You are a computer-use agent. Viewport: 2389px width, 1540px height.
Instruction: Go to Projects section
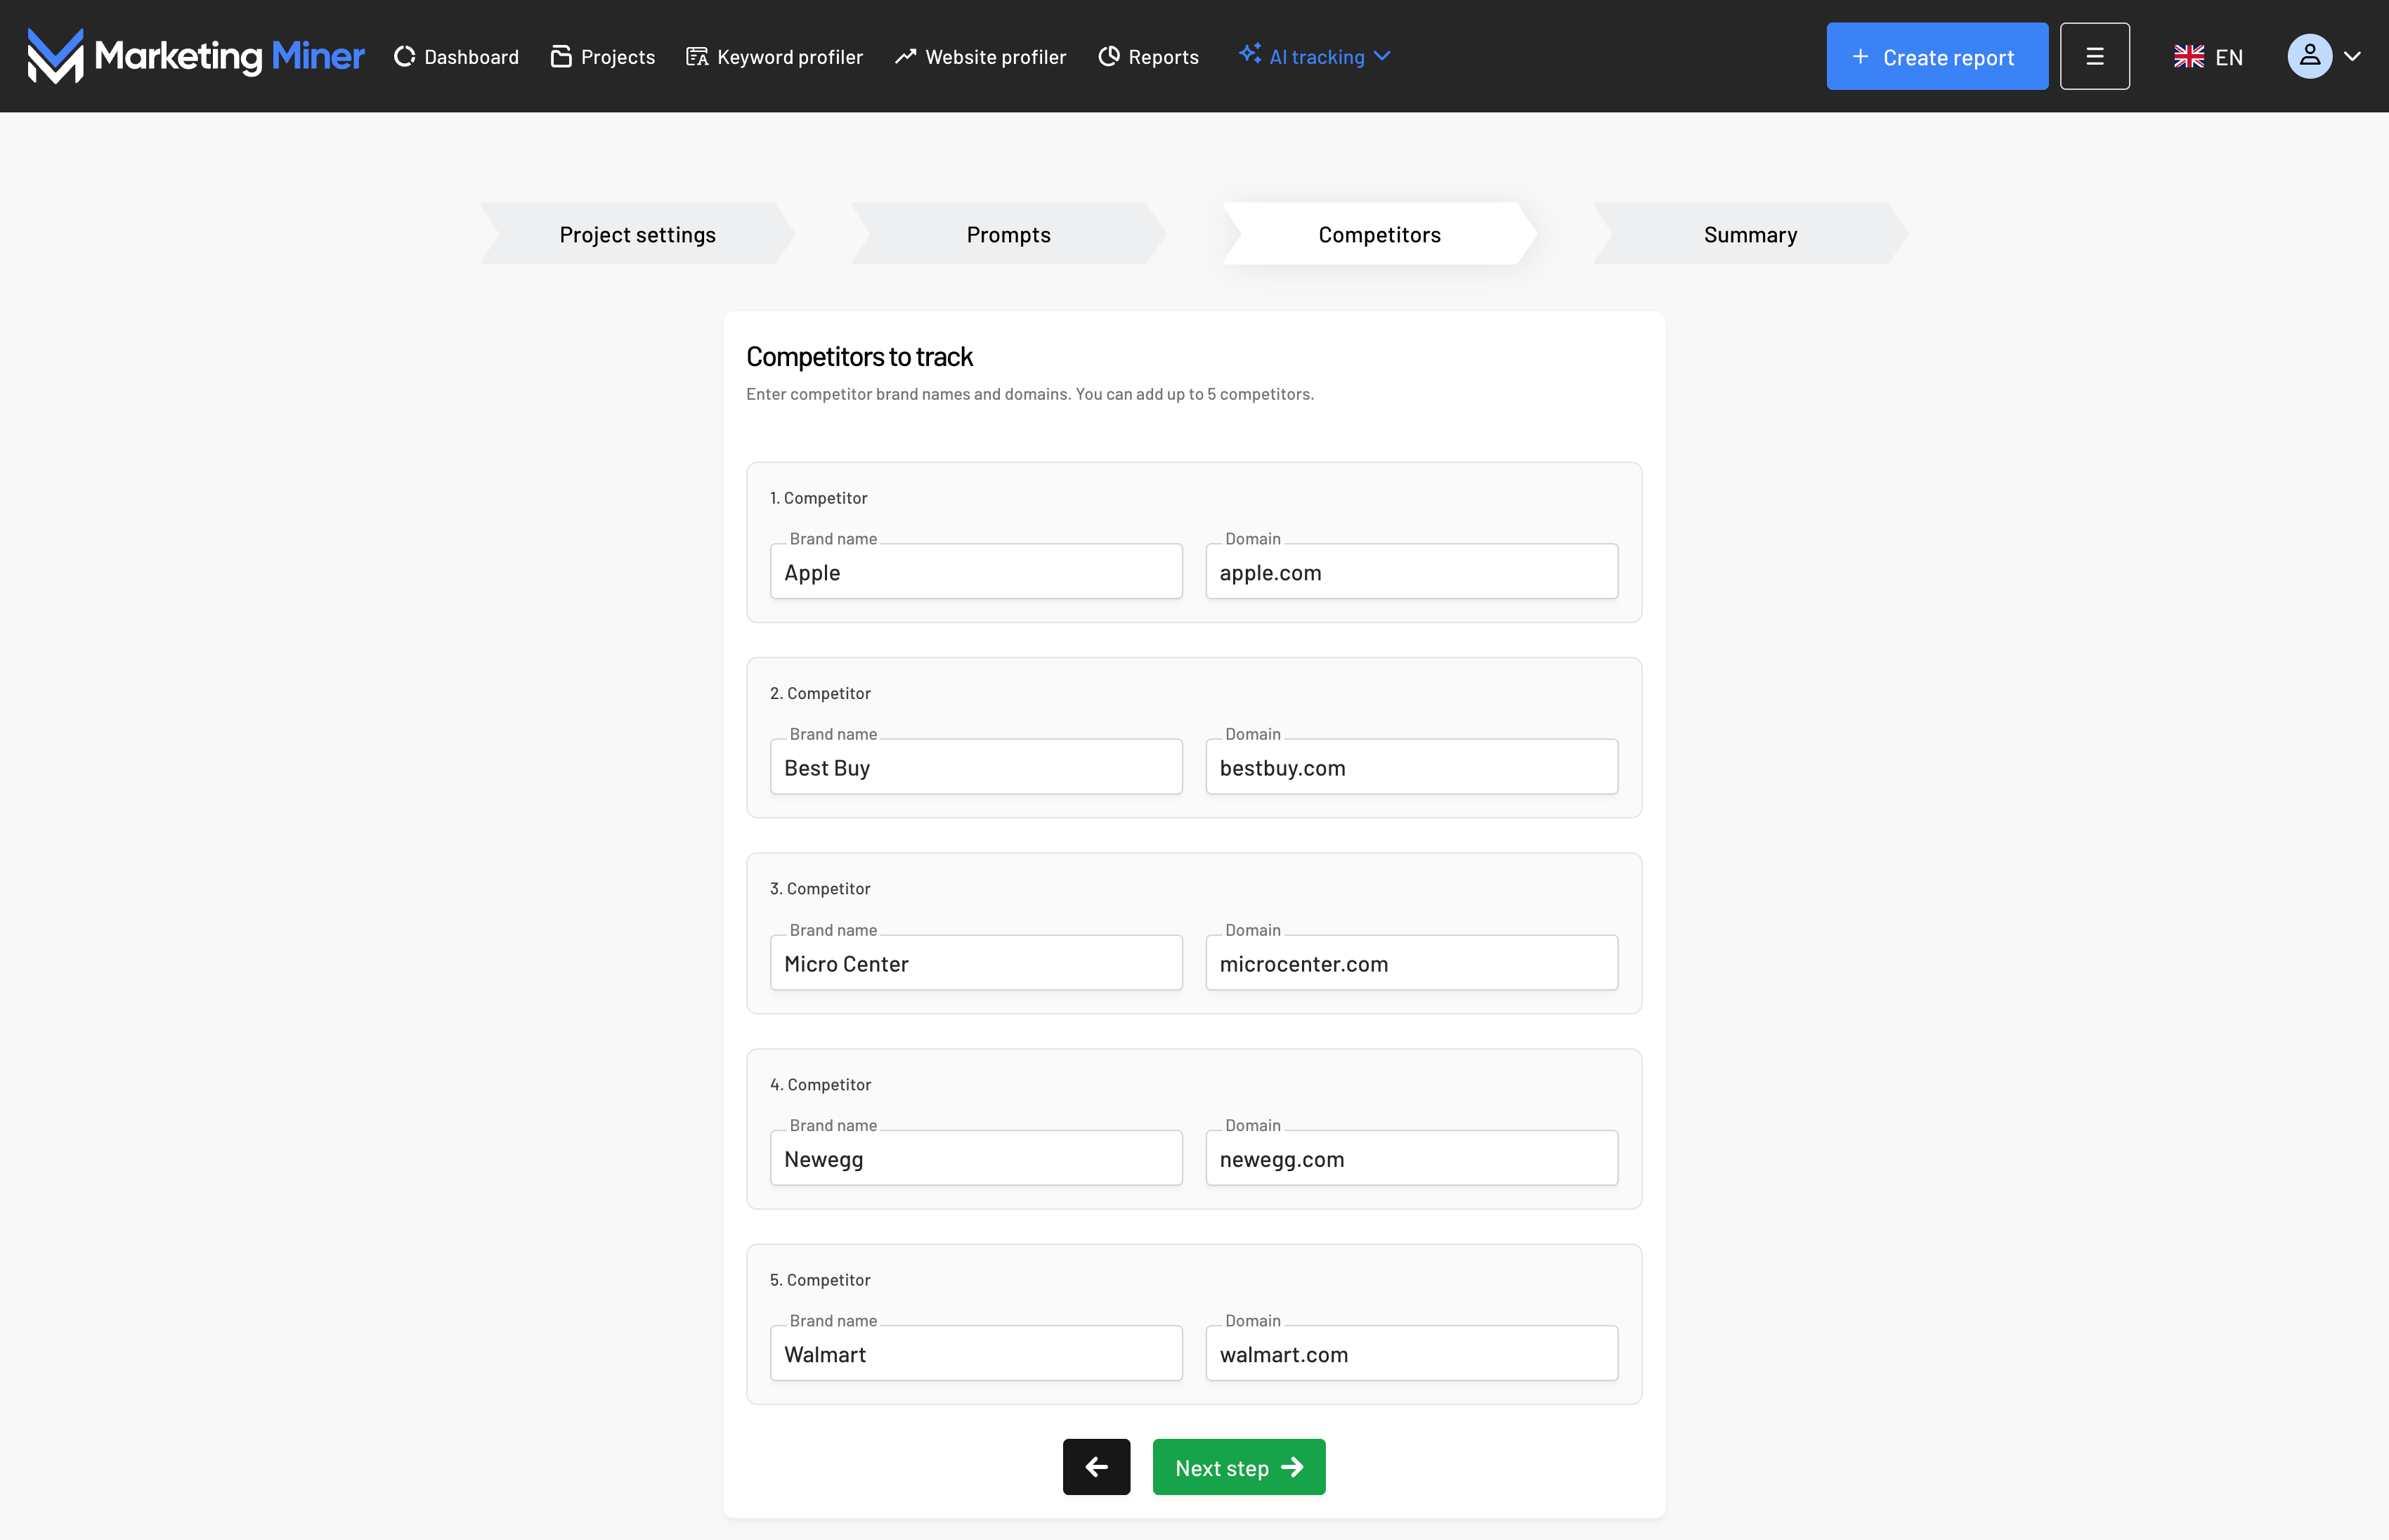tap(603, 57)
